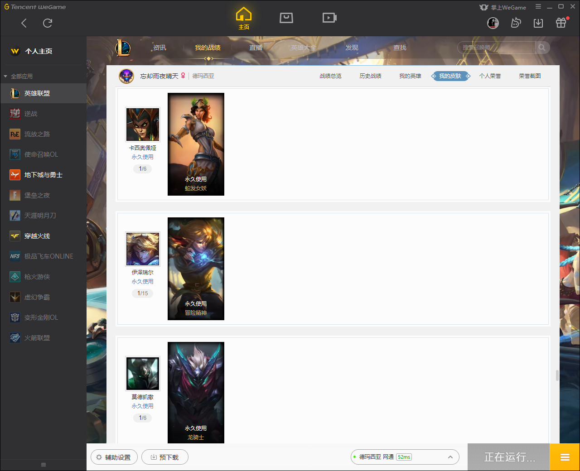Screen dimensions: 580x471
Task: Select 虚幻争霸 in sidebar
Action: (x=43, y=297)
